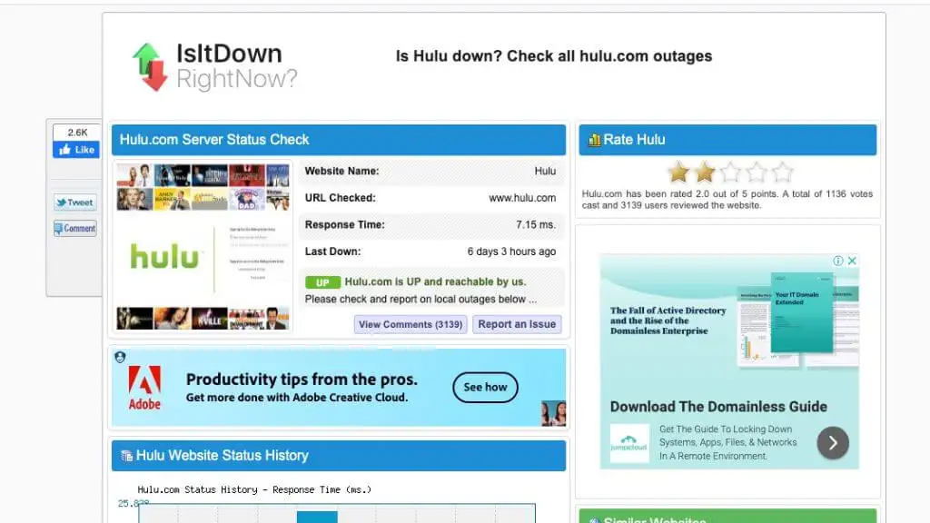The image size is (930, 523).
Task: Click the www.hulu.com URL value
Action: tap(522, 198)
